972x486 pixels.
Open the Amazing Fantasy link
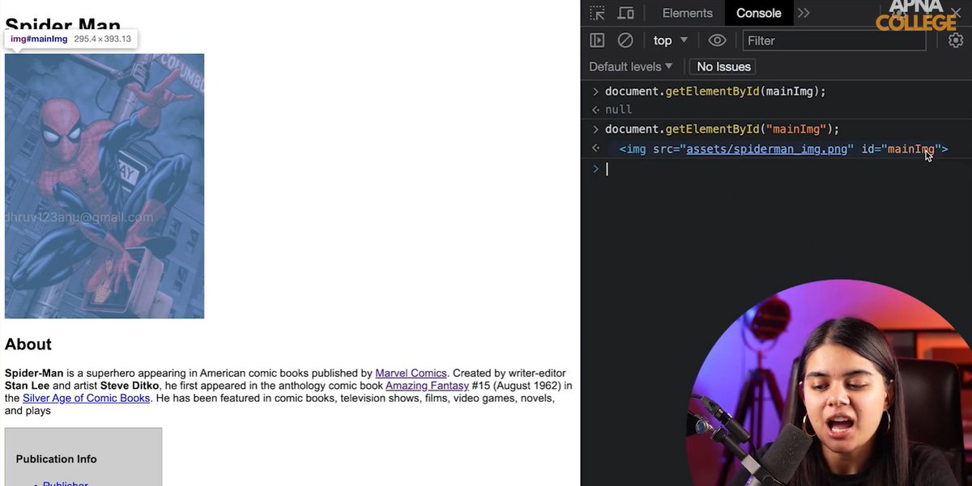[x=427, y=386]
